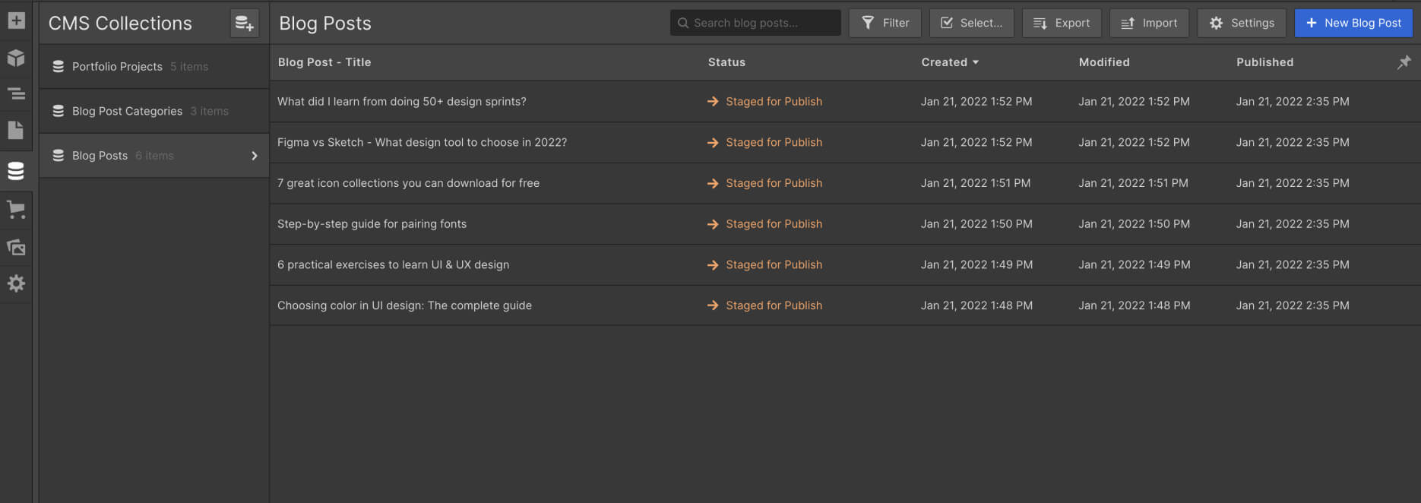Click the Import button
Image resolution: width=1421 pixels, height=503 pixels.
tap(1149, 24)
